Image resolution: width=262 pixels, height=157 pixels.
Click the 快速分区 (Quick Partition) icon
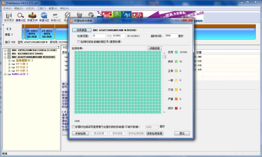click(44, 16)
